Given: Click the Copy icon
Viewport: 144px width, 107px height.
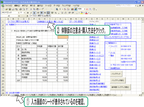Looking at the screenshot, I should (x=34, y=9).
